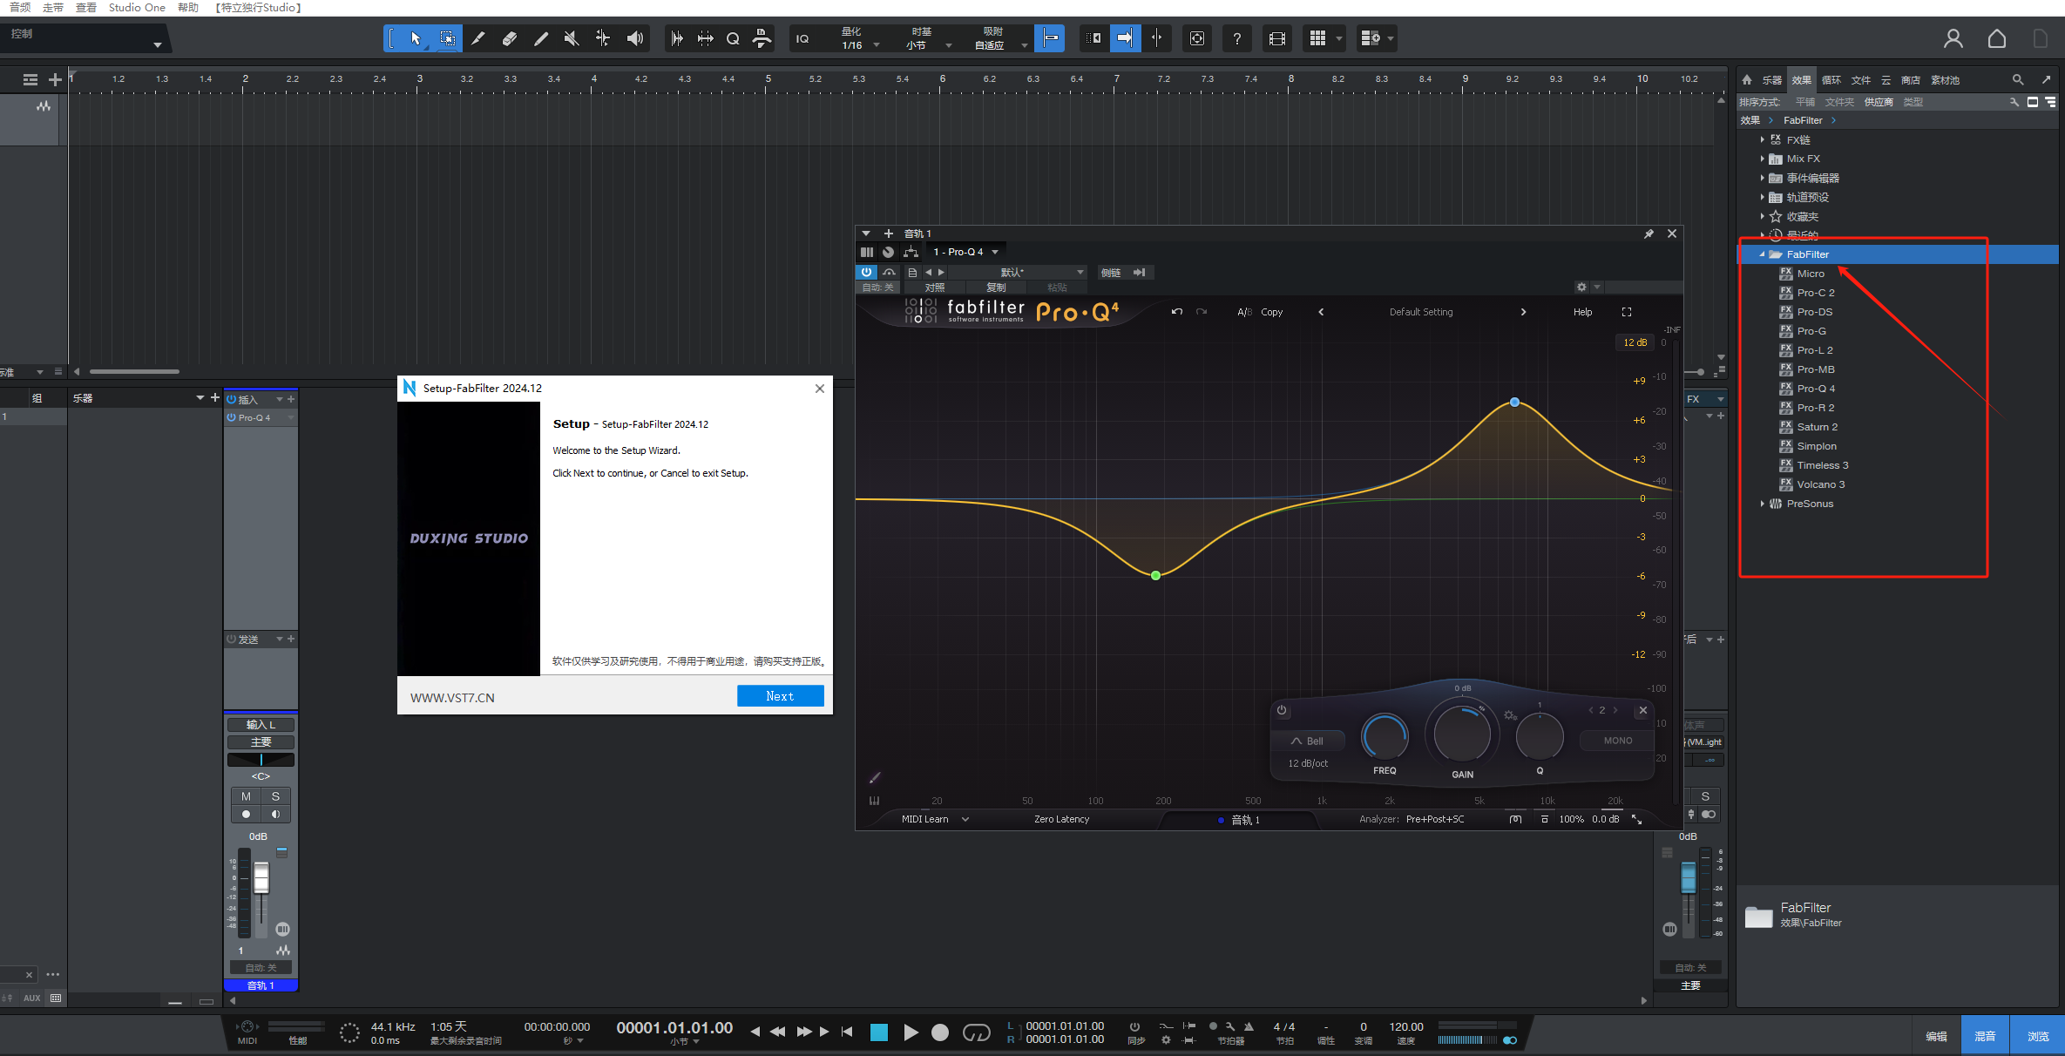2065x1056 pixels.
Task: Click the A/B Copy button
Action: [x=1271, y=312]
